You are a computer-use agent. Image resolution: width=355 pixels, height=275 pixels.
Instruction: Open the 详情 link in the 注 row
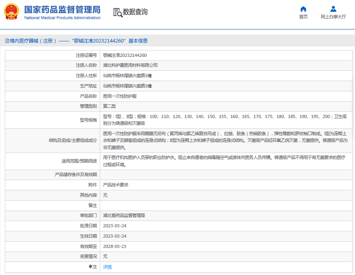click(x=107, y=267)
